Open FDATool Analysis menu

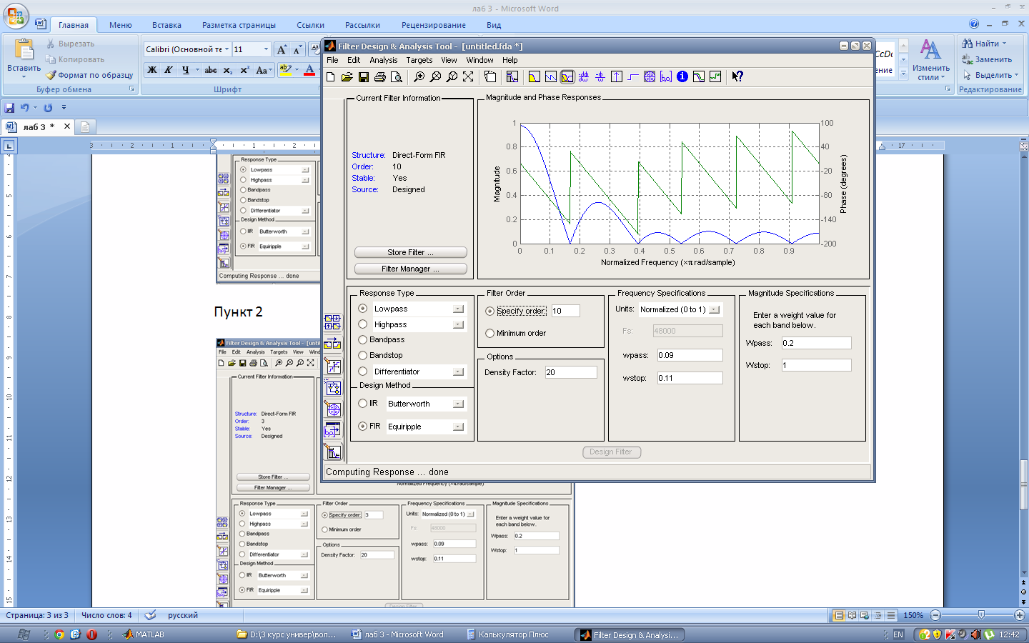click(384, 60)
